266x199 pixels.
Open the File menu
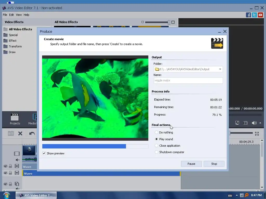click(5, 15)
